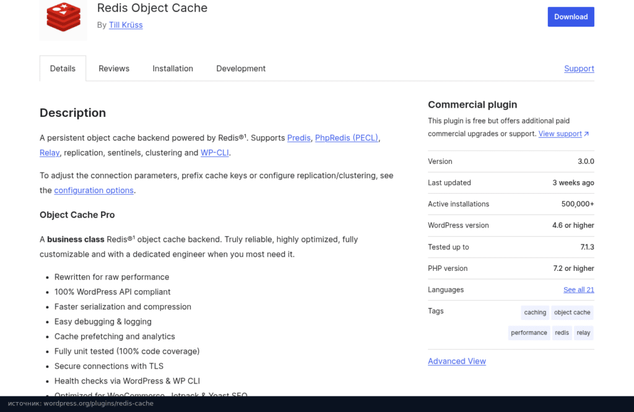Open the Development tab
Screen dimensions: 634x412
point(241,69)
